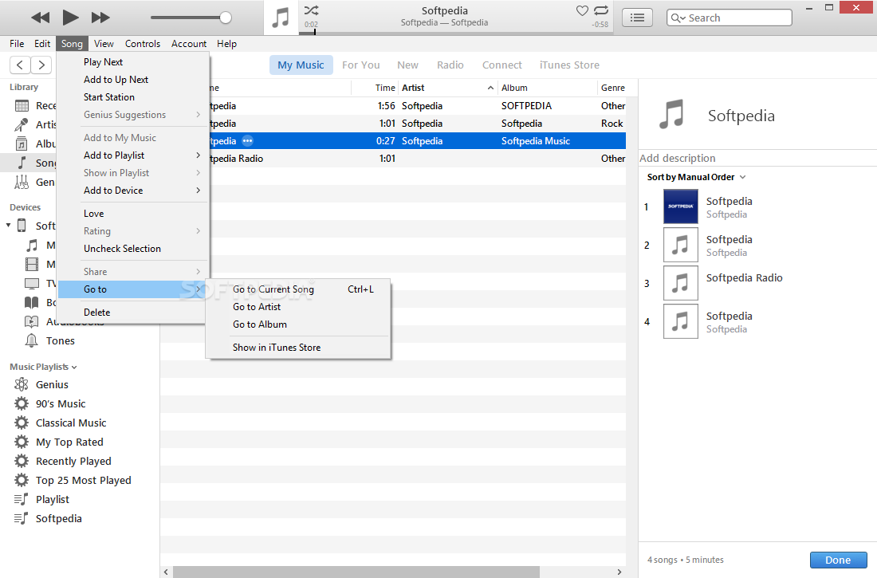Expand Add to Device submenu

coord(133,191)
